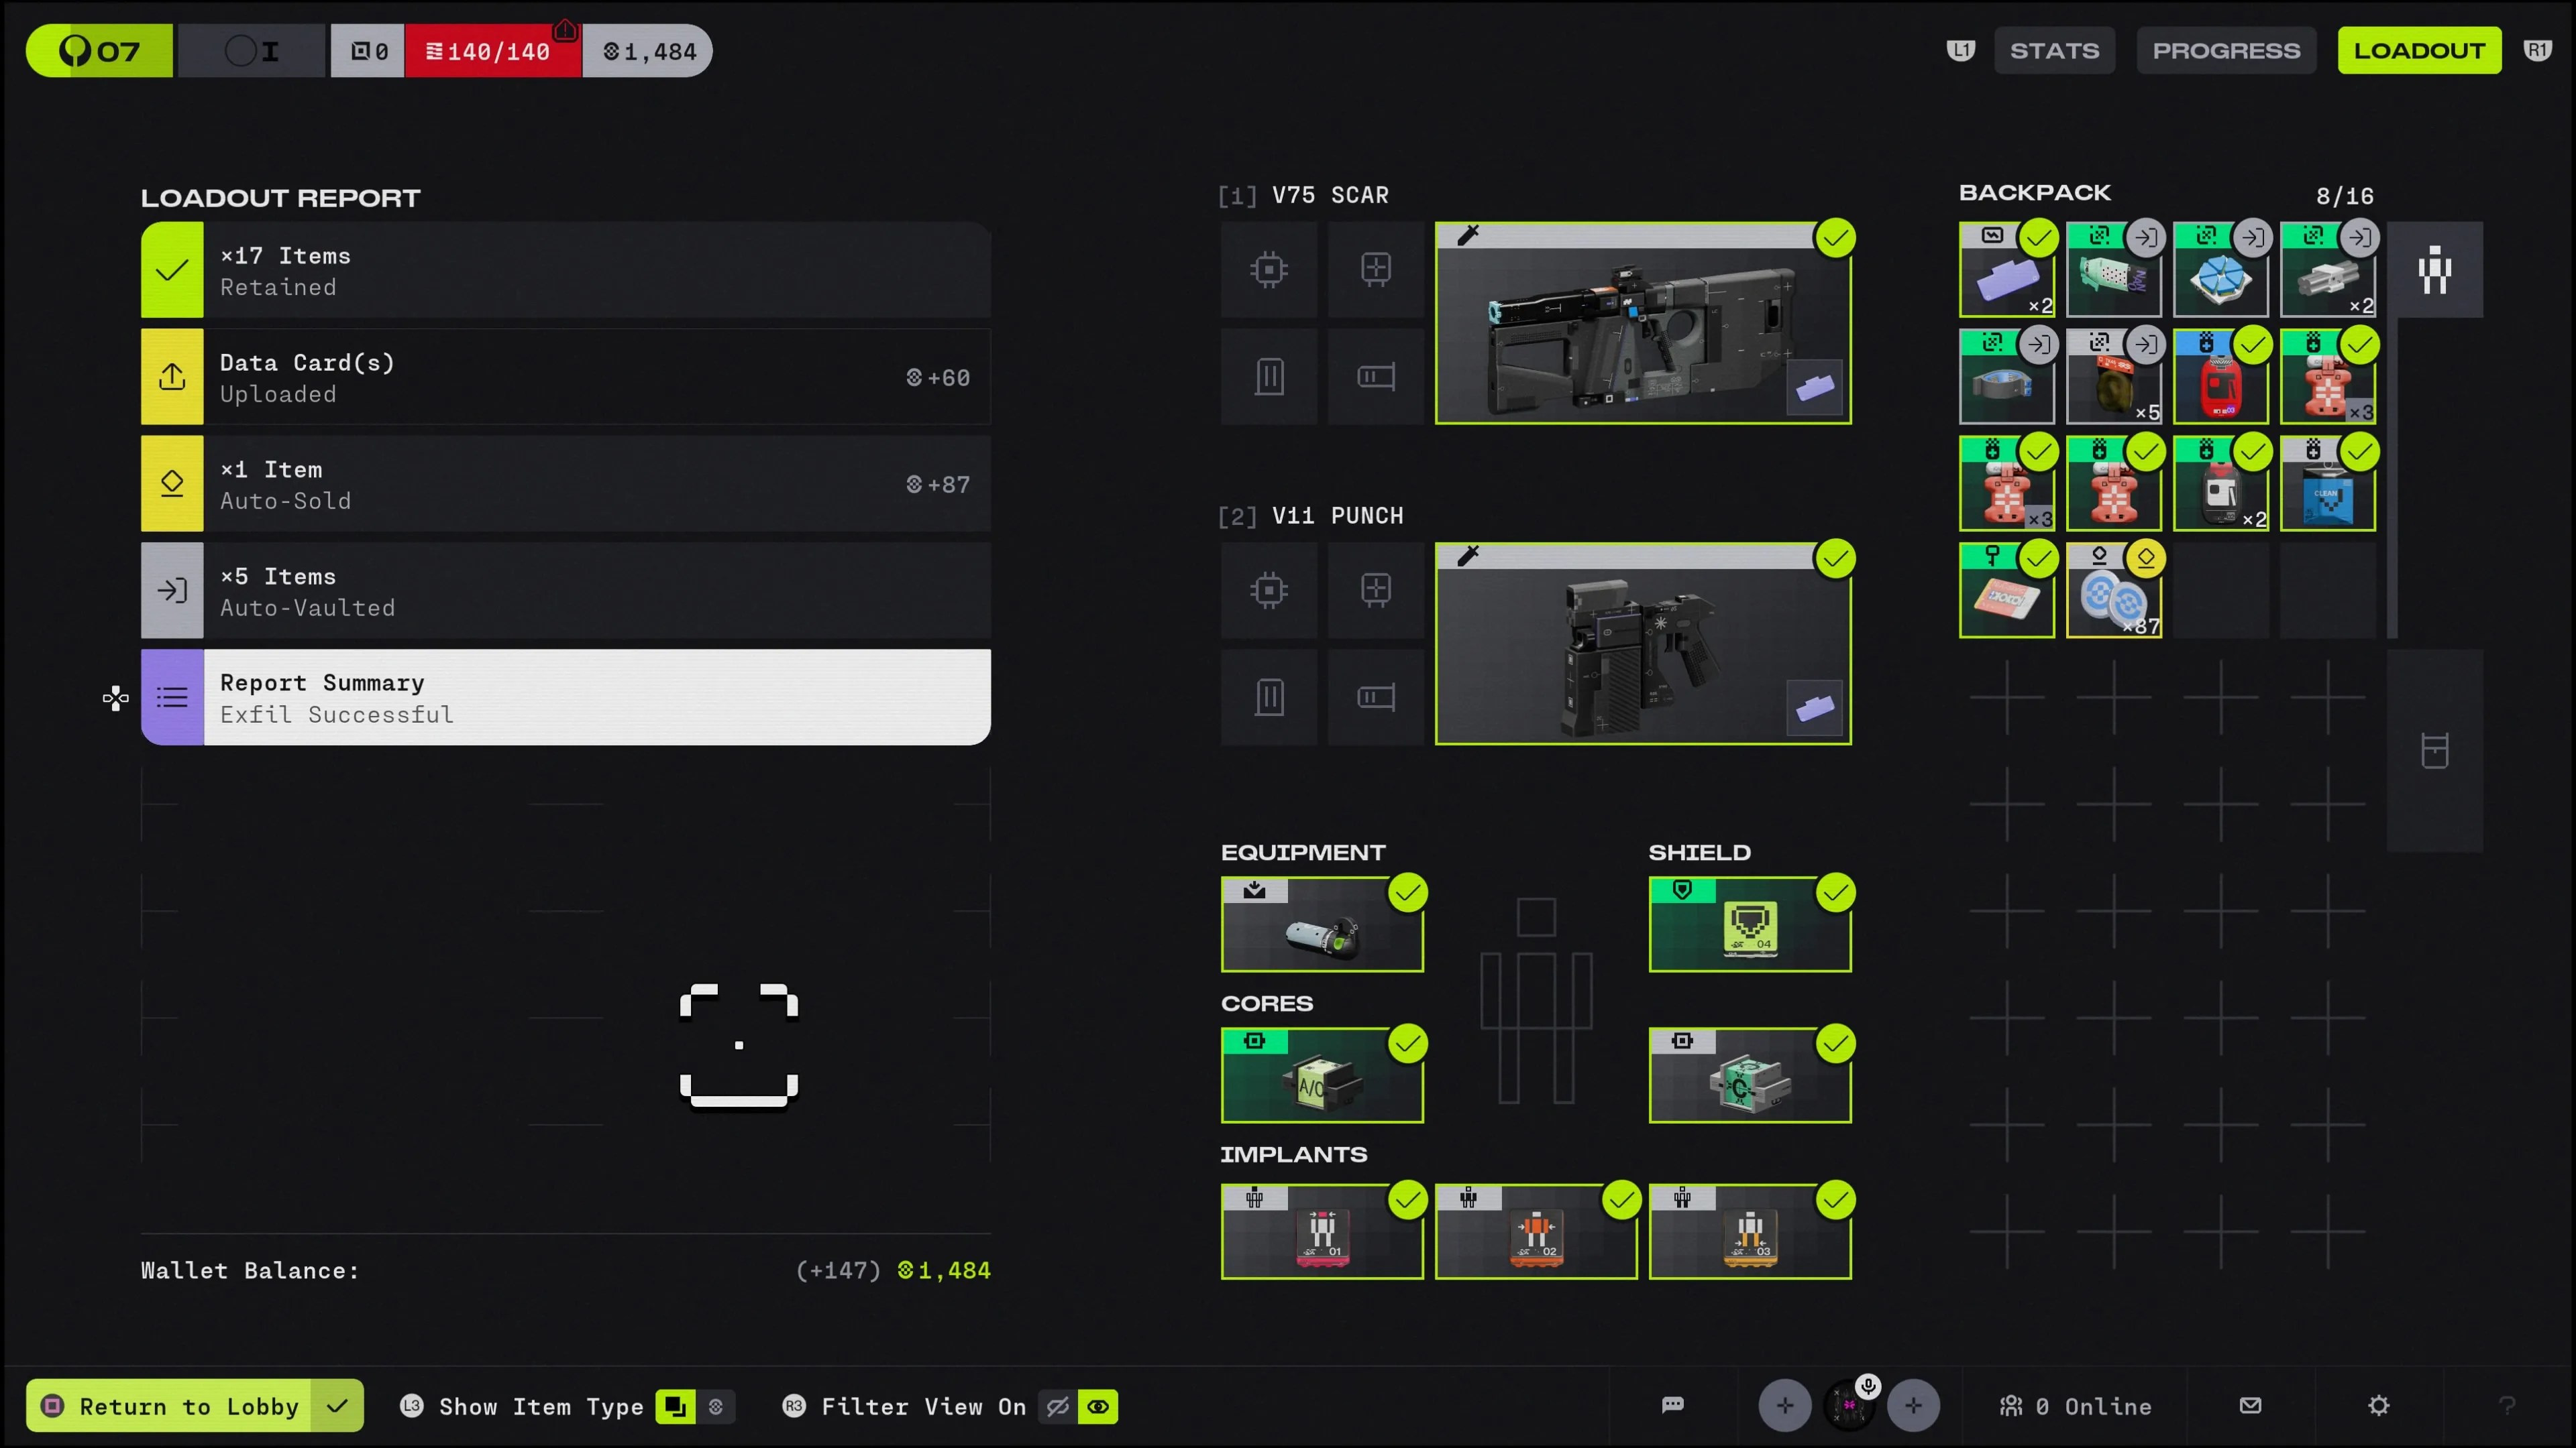
Task: Expand the x5 Items Auto-Vaulted row
Action: (x=565, y=591)
